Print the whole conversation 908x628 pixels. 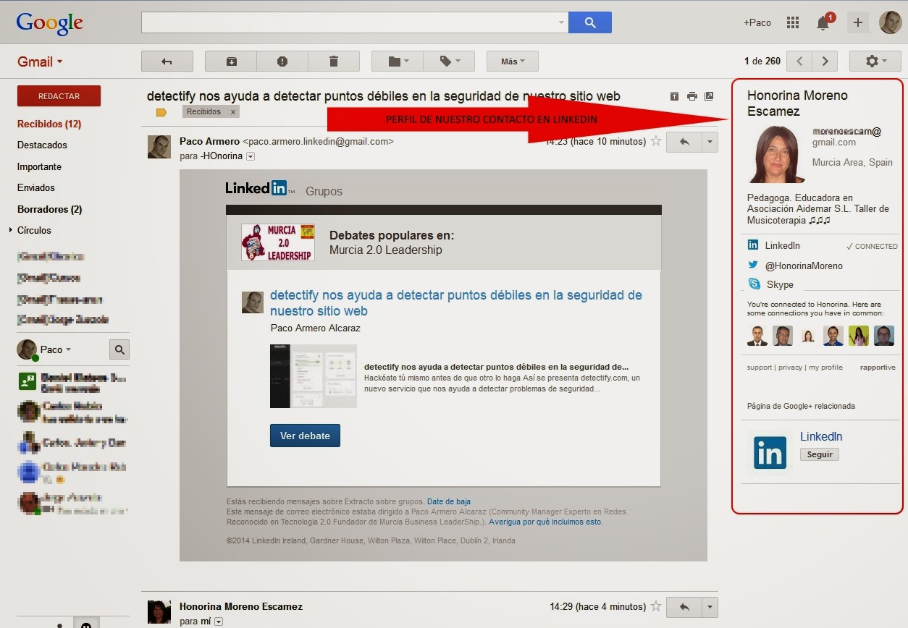[x=692, y=96]
